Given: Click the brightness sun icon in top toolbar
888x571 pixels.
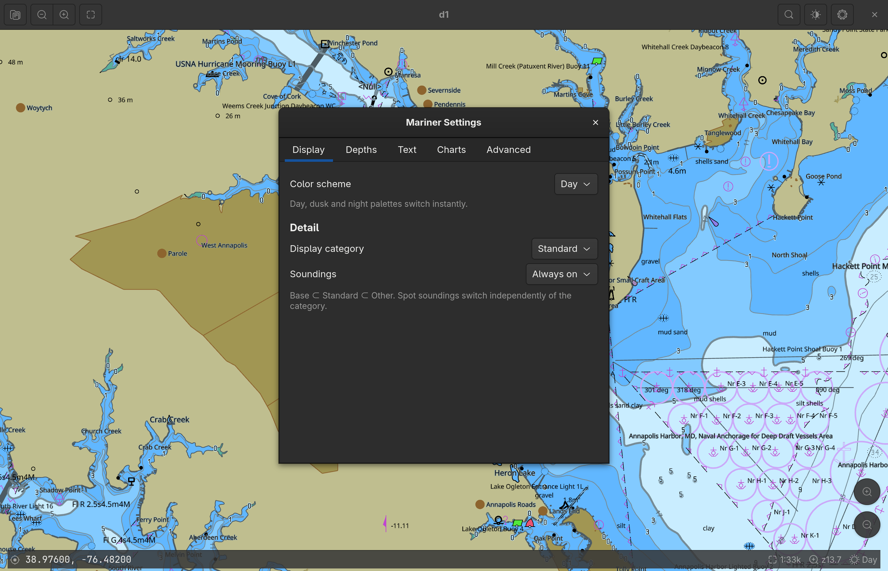Looking at the screenshot, I should tap(815, 15).
